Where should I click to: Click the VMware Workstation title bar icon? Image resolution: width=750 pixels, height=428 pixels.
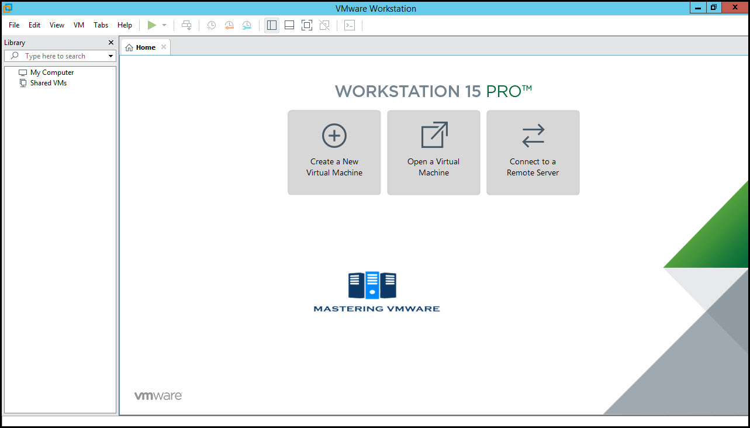tap(8, 8)
